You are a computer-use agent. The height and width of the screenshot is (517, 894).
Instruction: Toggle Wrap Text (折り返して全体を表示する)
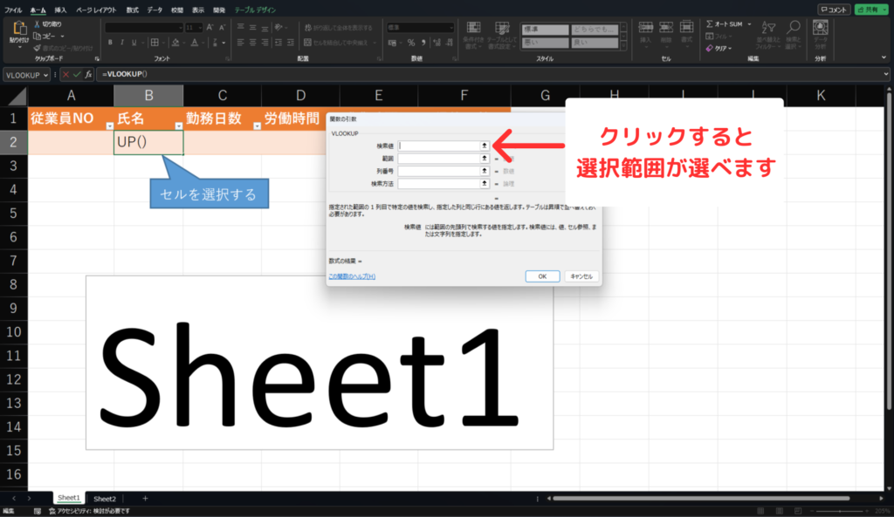click(x=338, y=27)
